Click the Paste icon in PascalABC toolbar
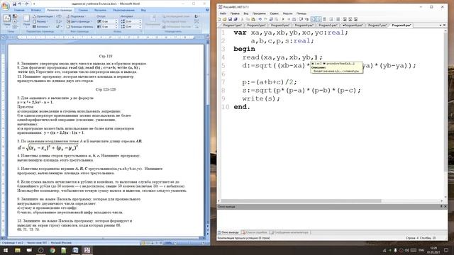 253,19
